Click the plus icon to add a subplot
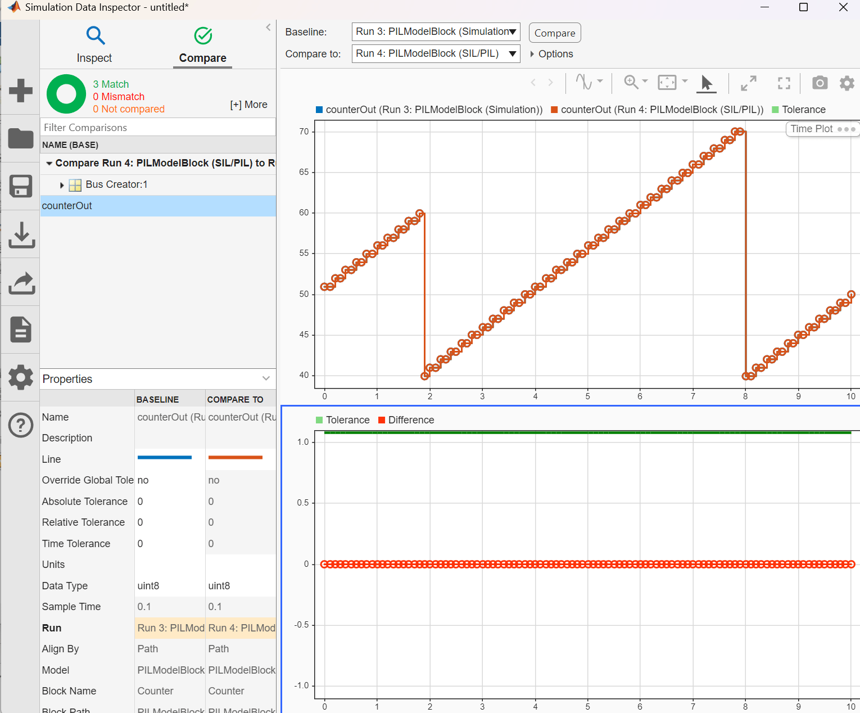 (21, 91)
